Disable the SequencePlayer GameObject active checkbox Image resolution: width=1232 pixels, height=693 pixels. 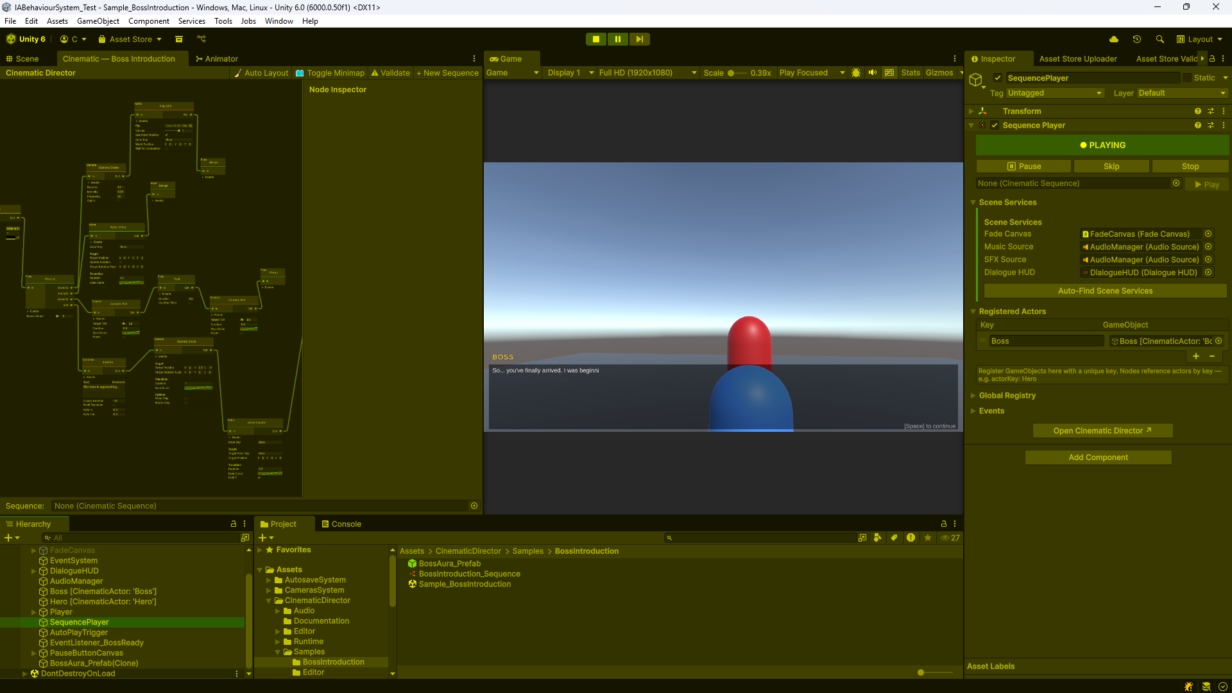click(998, 78)
